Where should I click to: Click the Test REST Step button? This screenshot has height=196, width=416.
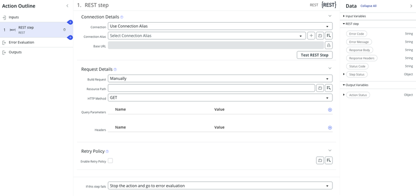click(x=314, y=55)
